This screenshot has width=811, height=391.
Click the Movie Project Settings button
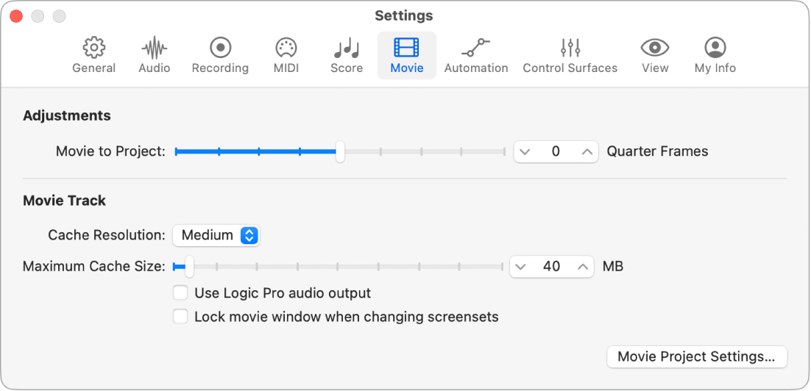[x=696, y=356]
